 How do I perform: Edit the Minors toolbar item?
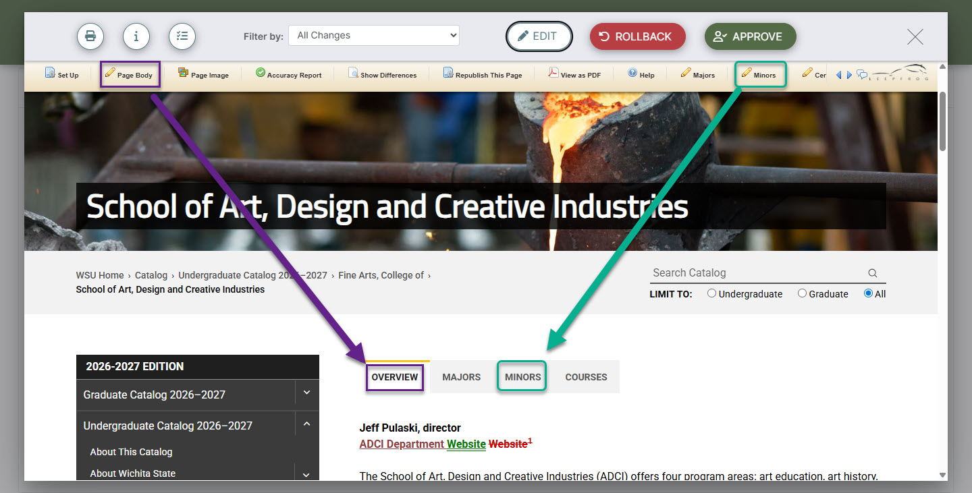(x=759, y=74)
